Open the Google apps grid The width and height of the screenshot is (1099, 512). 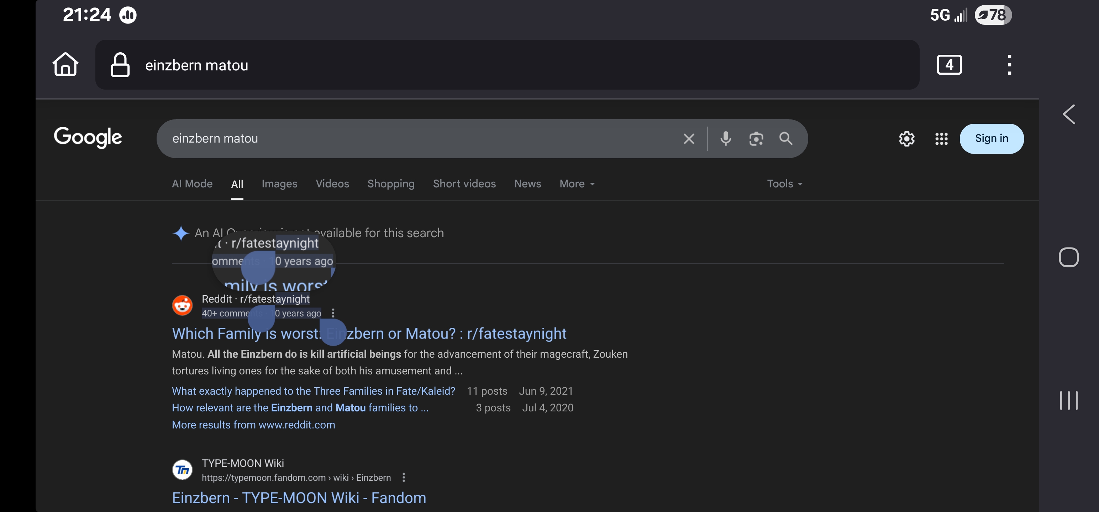point(941,139)
